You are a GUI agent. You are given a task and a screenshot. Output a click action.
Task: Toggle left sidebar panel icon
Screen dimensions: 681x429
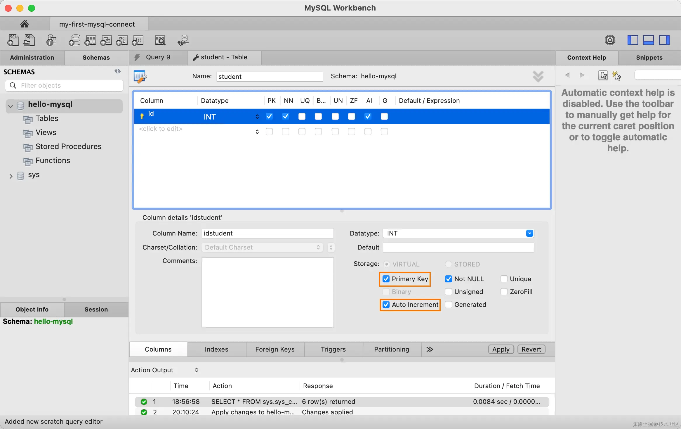coord(633,40)
